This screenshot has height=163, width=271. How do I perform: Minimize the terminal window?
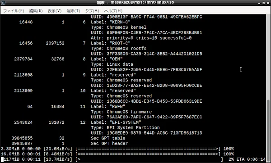(259, 3)
